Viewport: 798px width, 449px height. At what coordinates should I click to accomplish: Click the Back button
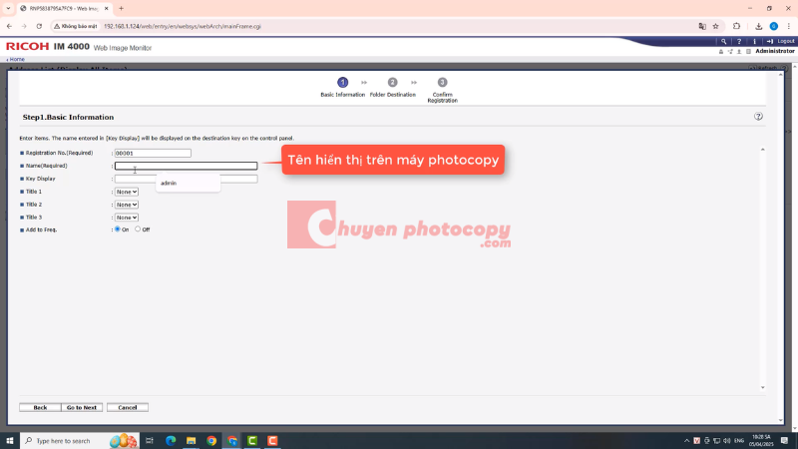[40, 407]
